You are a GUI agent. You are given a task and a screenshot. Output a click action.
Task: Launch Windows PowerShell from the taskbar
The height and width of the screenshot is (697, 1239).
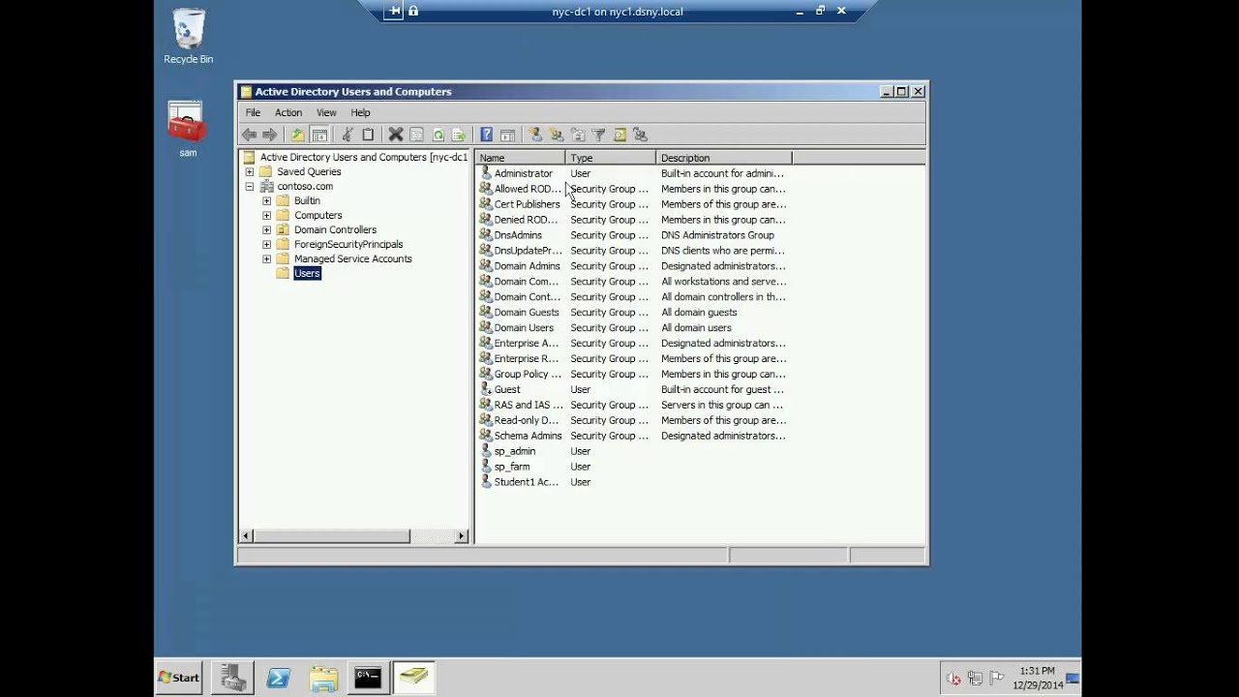point(279,678)
